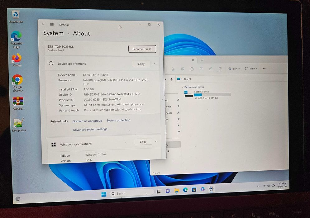
Task: Click the info icon beside Device specifications
Action: [51, 63]
